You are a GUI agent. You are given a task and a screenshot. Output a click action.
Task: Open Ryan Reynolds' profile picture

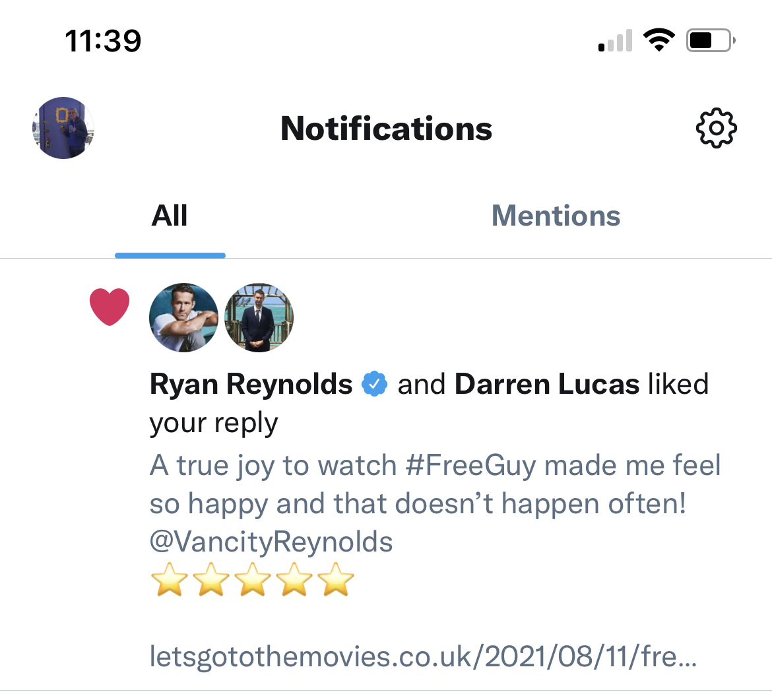(184, 318)
